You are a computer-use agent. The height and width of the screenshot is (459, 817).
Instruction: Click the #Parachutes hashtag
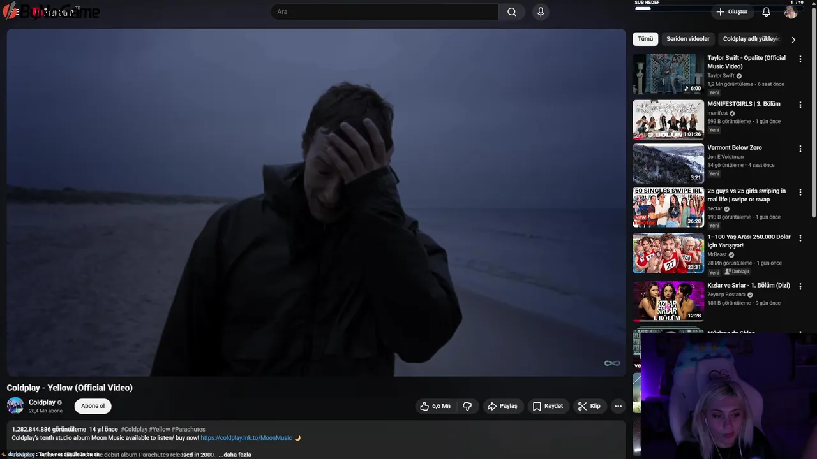point(188,429)
